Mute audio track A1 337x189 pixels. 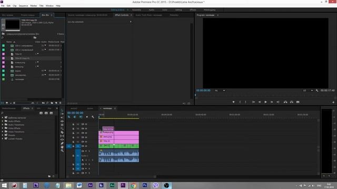click(86, 151)
